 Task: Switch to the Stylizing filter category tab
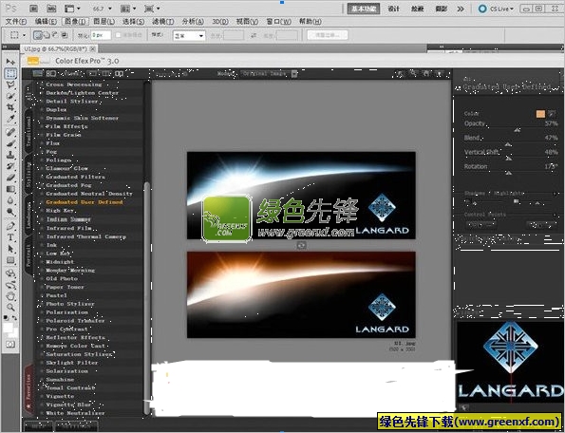click(x=28, y=175)
